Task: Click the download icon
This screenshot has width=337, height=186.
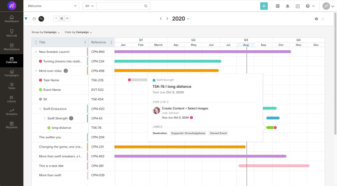Action: click(323, 19)
